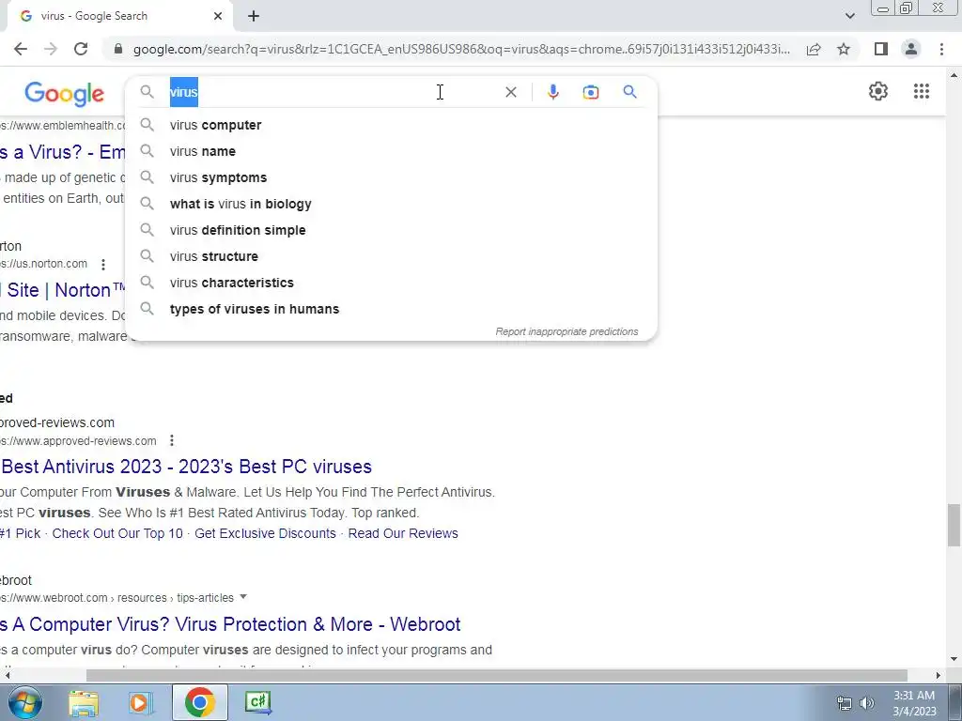The width and height of the screenshot is (962, 721).
Task: Close the virus Google Search tab
Action: click(x=218, y=16)
